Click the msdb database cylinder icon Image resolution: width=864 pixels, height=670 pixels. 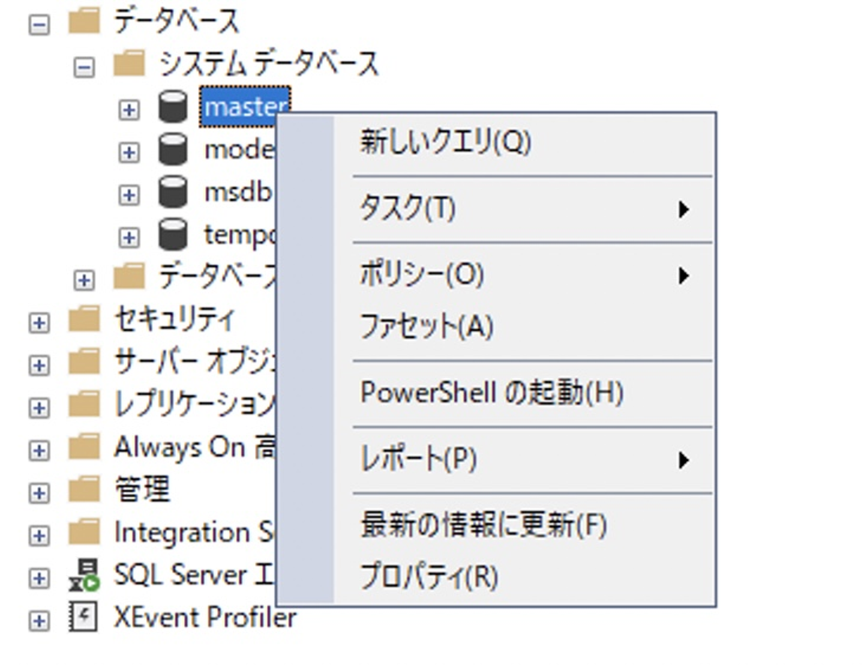tap(173, 192)
